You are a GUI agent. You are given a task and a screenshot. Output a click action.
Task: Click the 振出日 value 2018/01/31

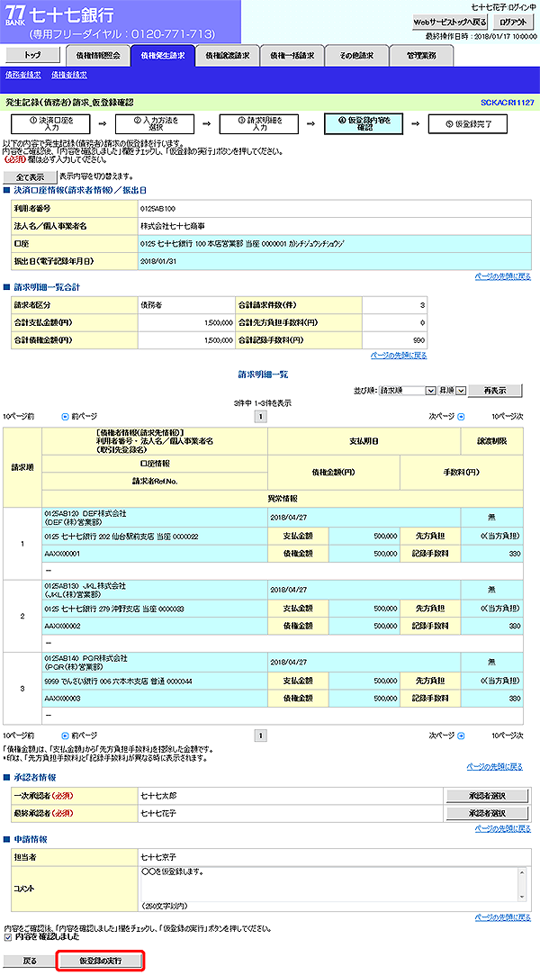pyautogui.click(x=158, y=261)
